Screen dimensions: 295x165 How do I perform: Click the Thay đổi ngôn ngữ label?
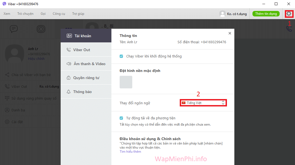click(x=135, y=103)
